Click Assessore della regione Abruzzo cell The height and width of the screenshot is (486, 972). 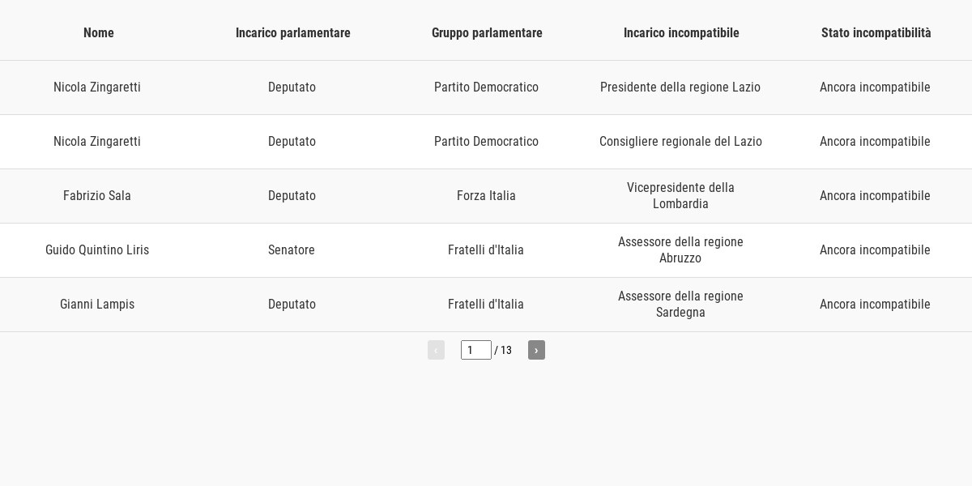click(680, 250)
